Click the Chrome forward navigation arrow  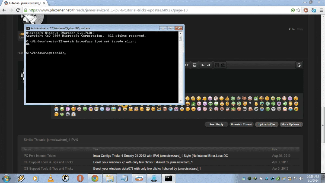tap(11, 10)
